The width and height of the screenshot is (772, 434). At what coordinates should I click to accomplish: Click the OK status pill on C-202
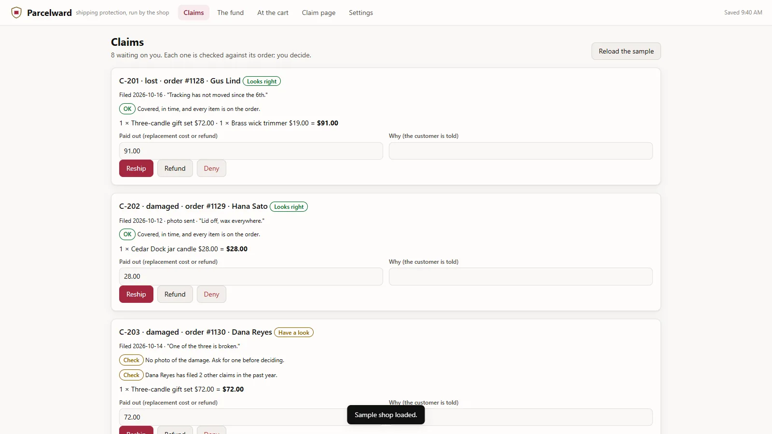coord(127,234)
